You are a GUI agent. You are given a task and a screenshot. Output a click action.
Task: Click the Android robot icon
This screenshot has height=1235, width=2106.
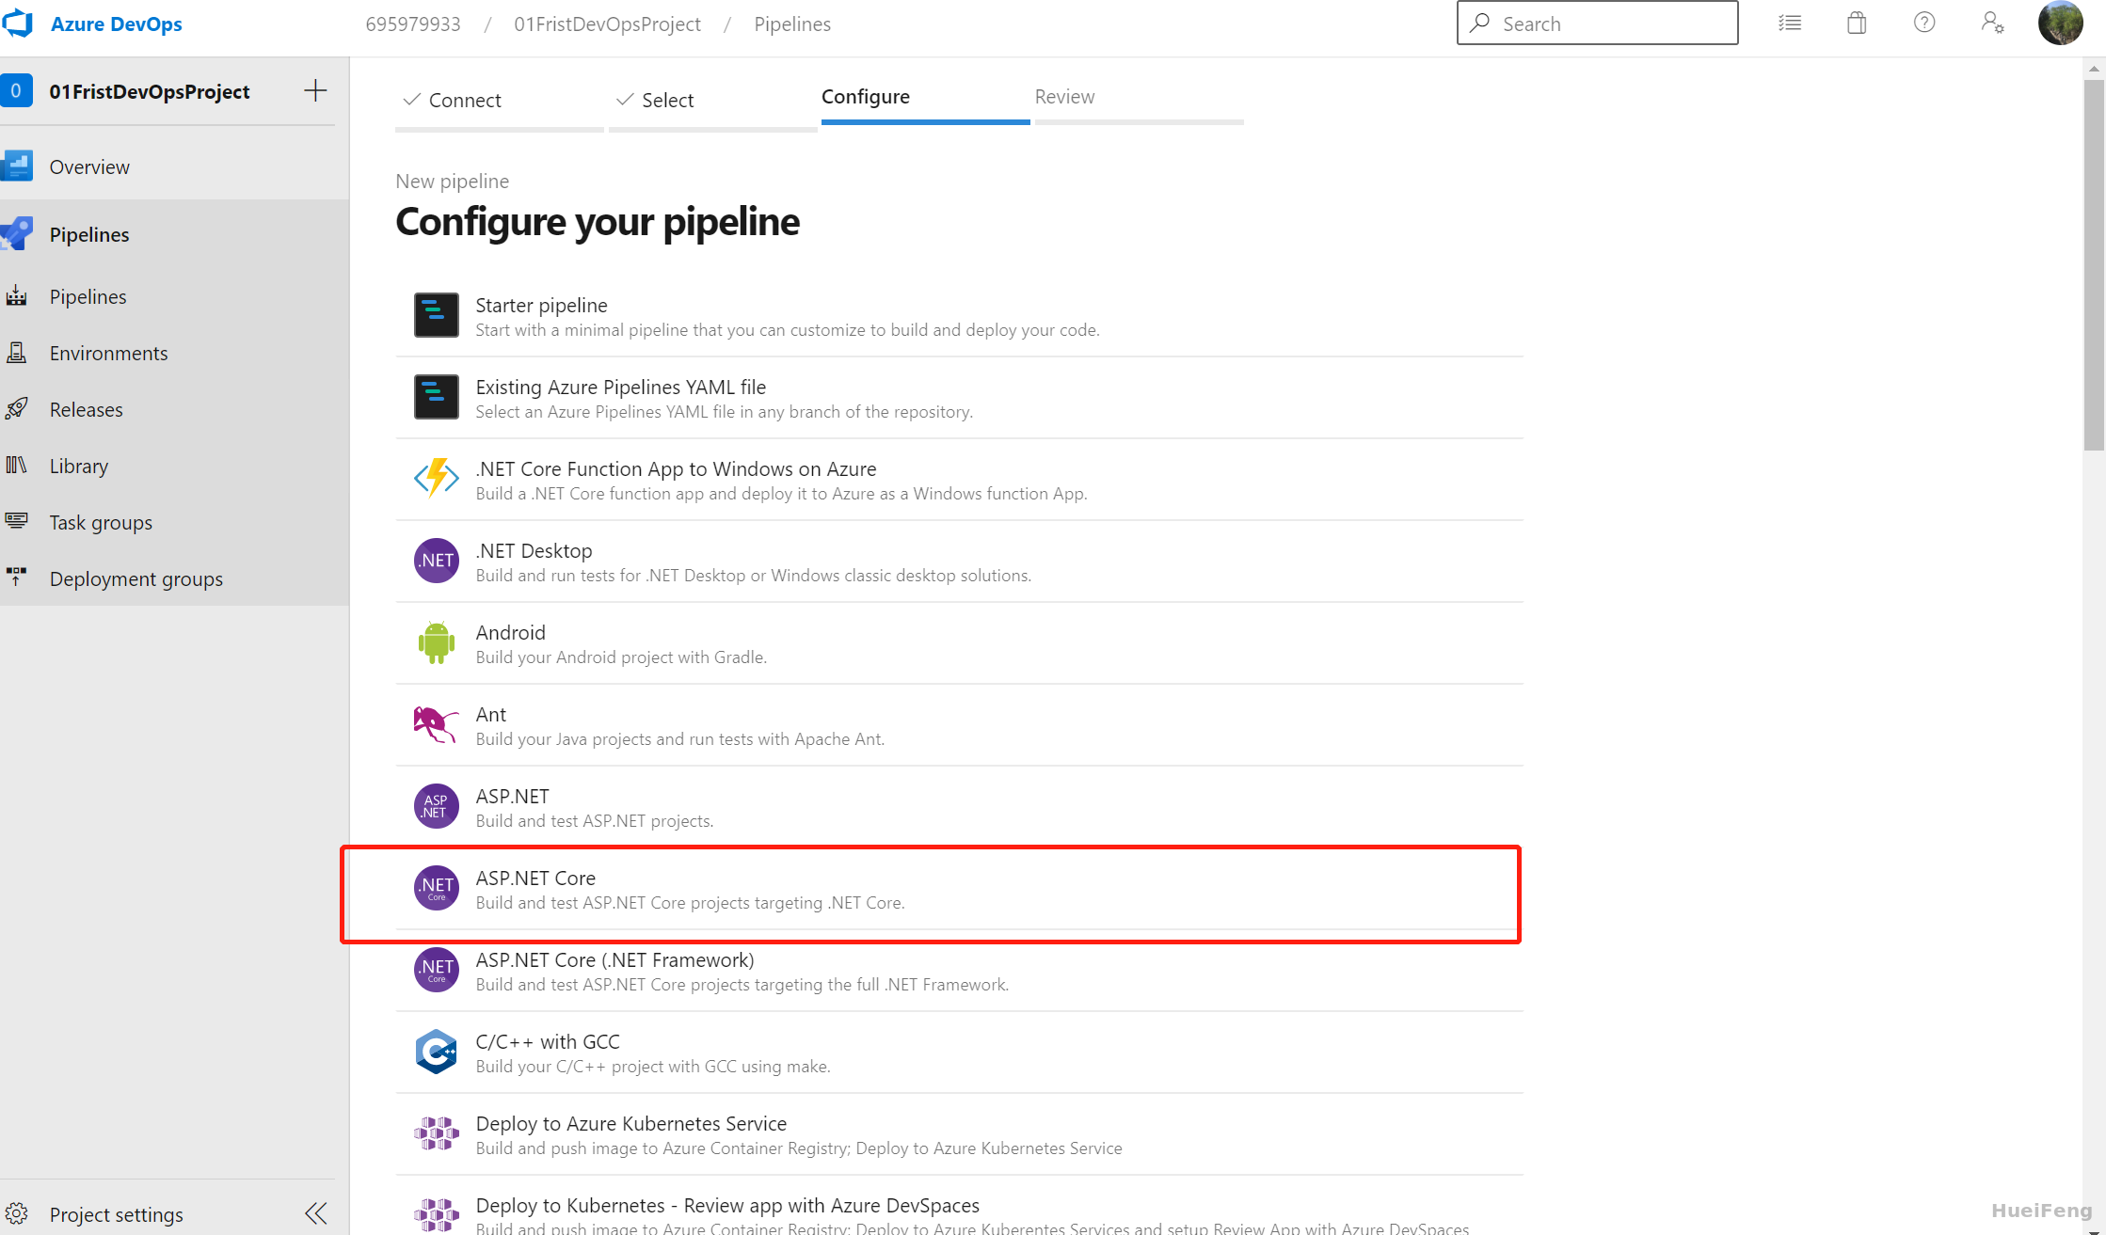click(x=437, y=642)
